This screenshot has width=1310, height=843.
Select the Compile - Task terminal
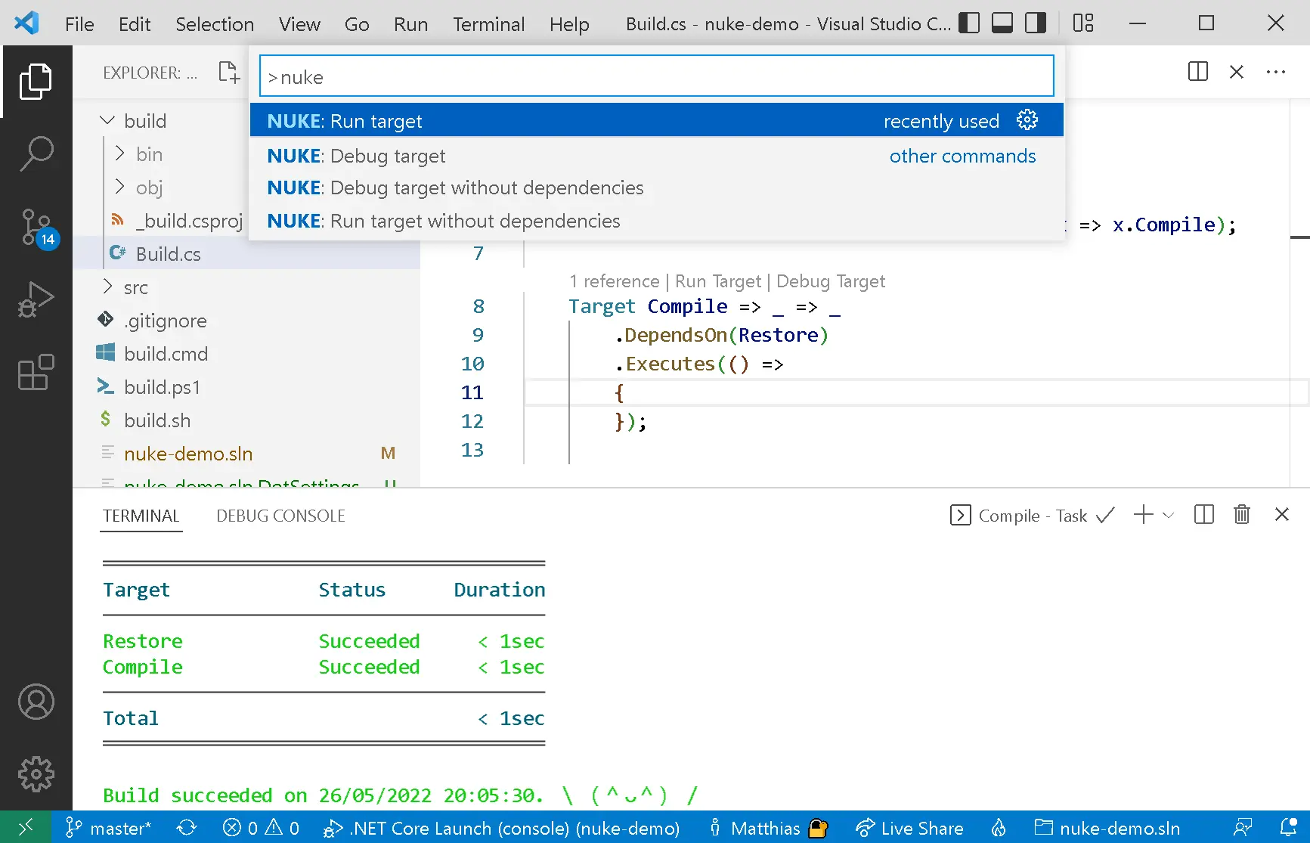(x=1032, y=516)
